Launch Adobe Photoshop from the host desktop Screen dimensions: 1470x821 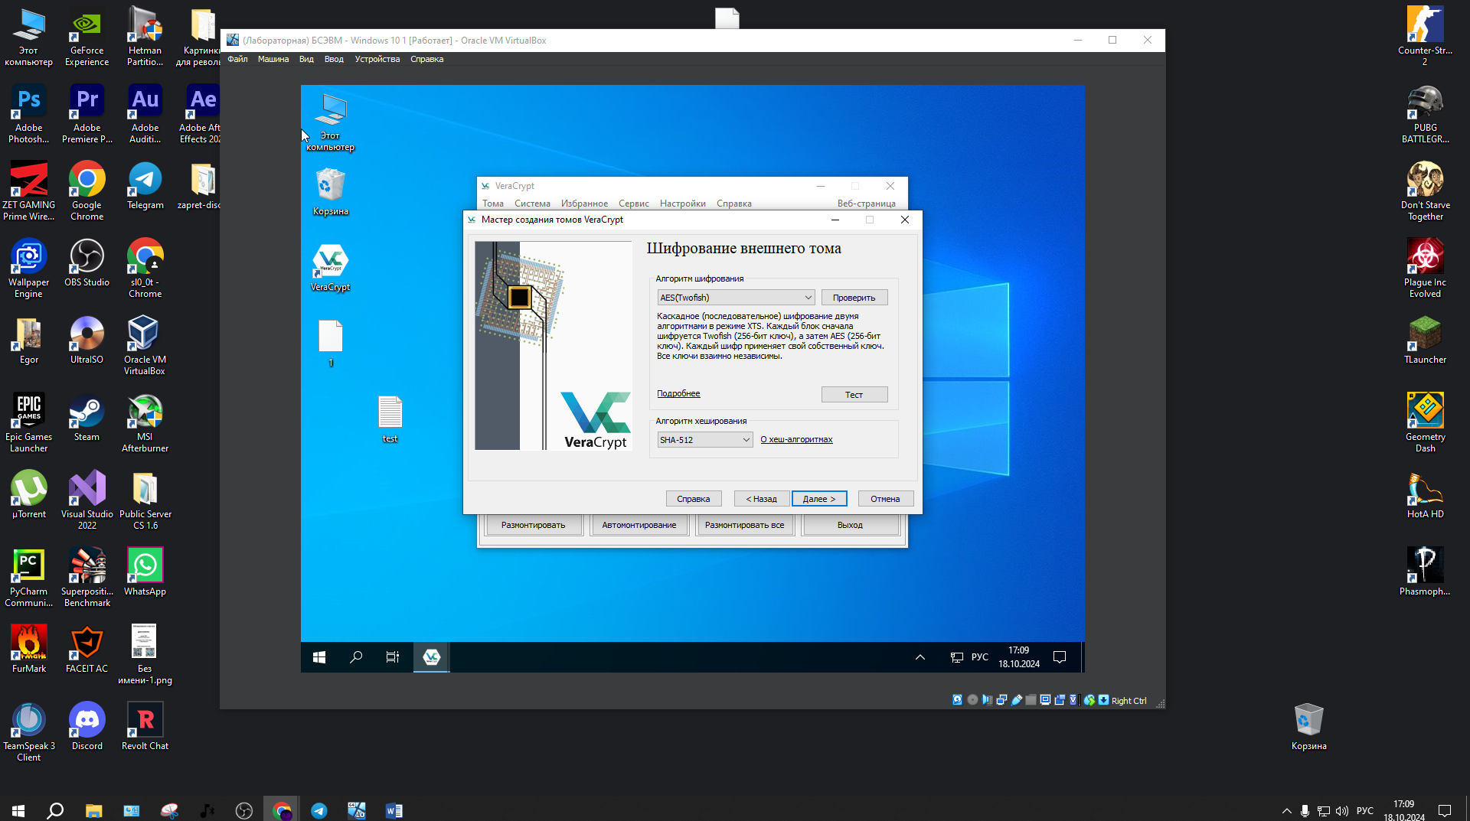coord(28,113)
